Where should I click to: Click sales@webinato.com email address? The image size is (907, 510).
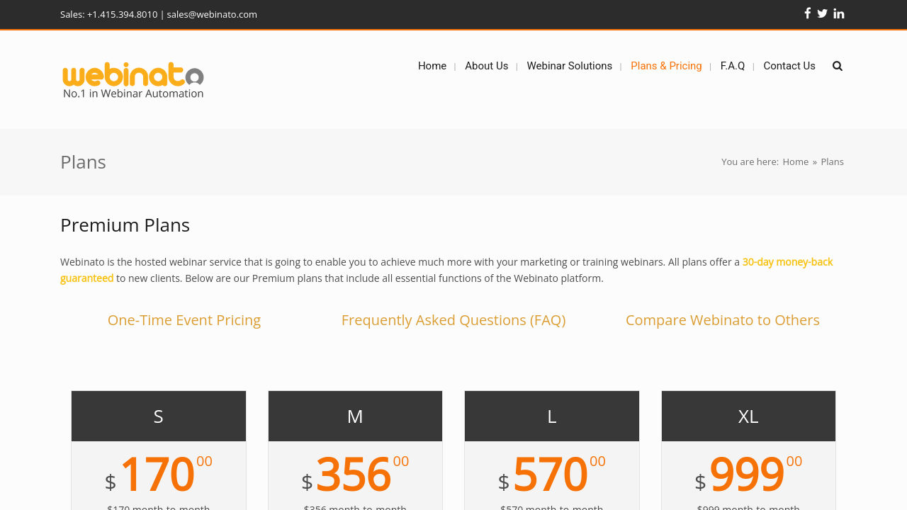pos(212,14)
